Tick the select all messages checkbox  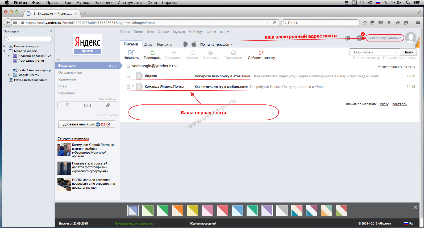(128, 66)
